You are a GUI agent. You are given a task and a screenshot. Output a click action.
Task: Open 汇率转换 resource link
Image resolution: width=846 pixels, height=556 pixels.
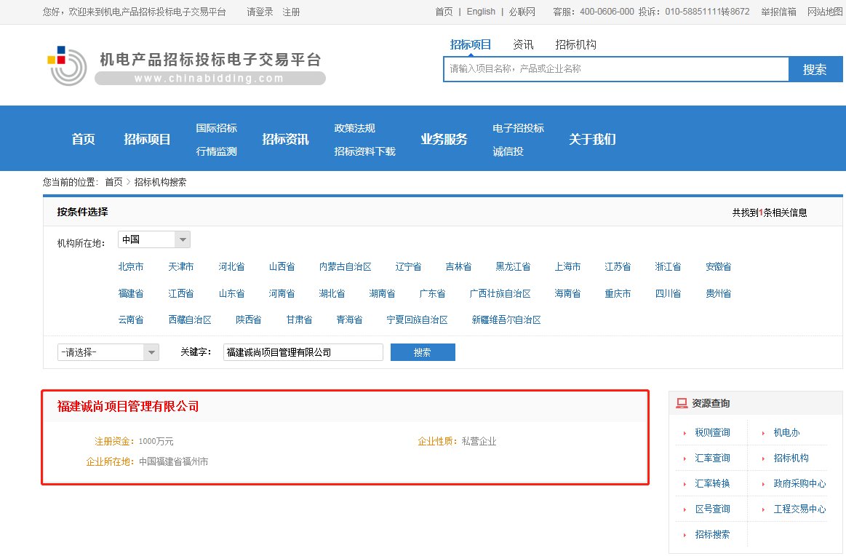coord(712,483)
